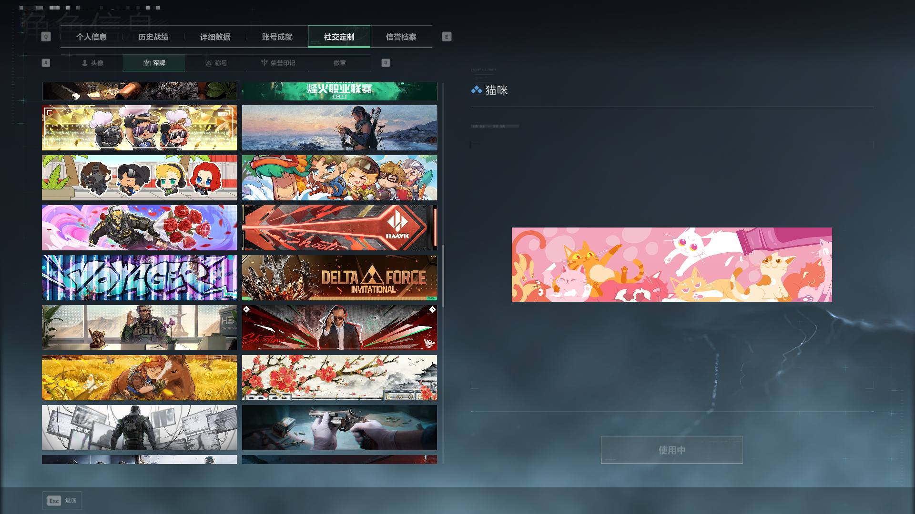
Task: Click the pink cats banner preview
Action: (671, 265)
